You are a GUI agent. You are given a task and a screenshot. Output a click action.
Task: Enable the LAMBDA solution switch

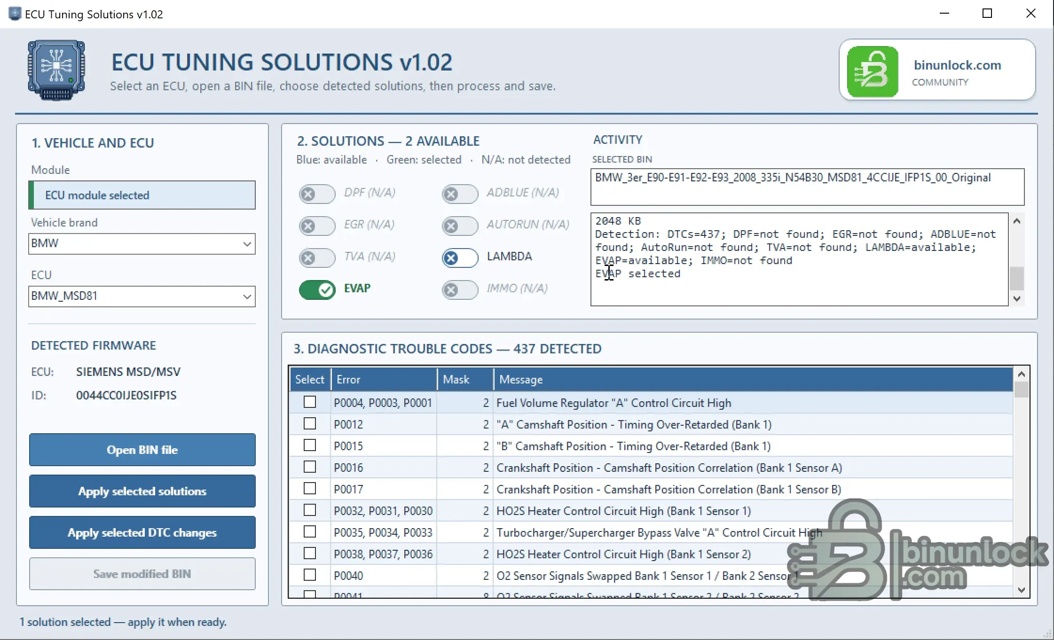click(460, 258)
